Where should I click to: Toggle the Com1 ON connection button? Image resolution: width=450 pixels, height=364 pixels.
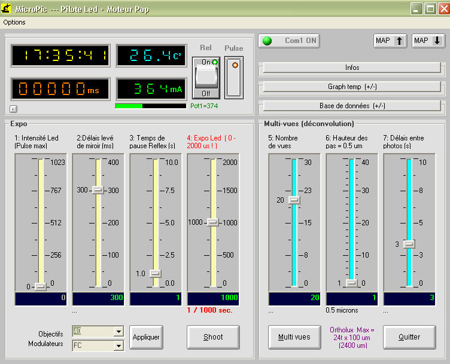click(x=289, y=41)
